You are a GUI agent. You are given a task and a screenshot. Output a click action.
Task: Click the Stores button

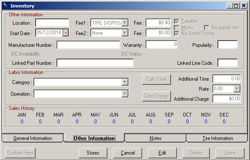point(93,153)
